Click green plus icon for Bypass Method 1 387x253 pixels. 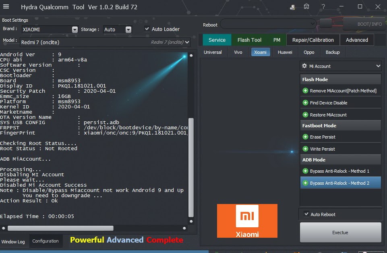[x=305, y=171]
